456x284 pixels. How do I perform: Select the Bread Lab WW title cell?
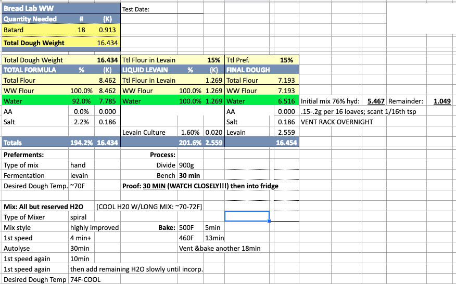click(29, 8)
